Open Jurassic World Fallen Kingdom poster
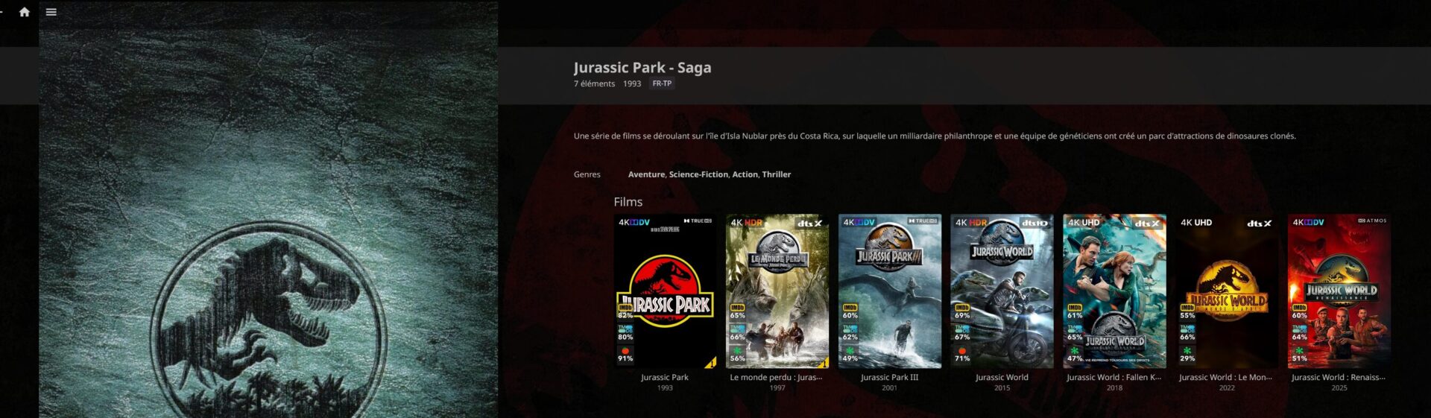Viewport: 1431px width, 418px height. (x=1114, y=291)
